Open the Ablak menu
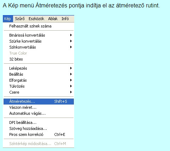Screen dimensions: 170x151 click(x=53, y=19)
